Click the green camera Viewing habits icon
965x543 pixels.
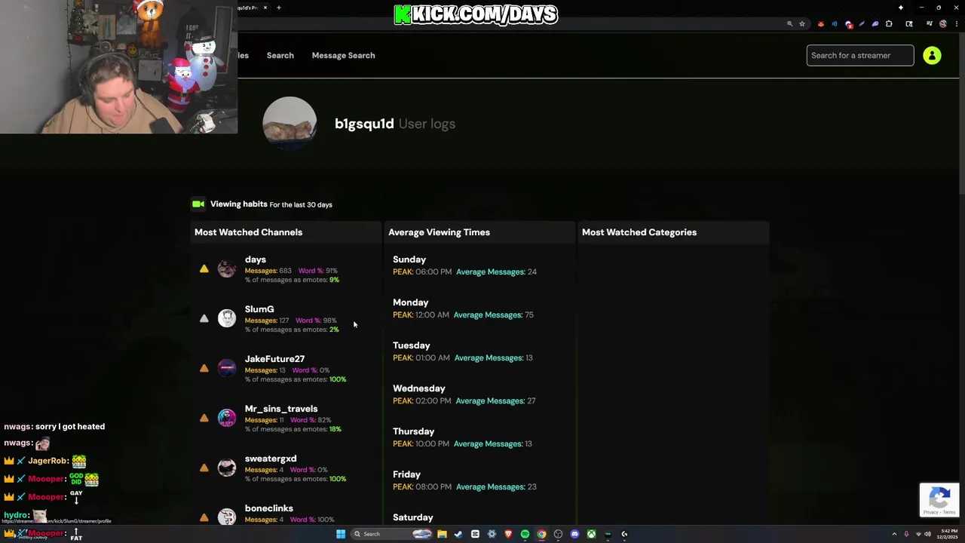(x=198, y=204)
